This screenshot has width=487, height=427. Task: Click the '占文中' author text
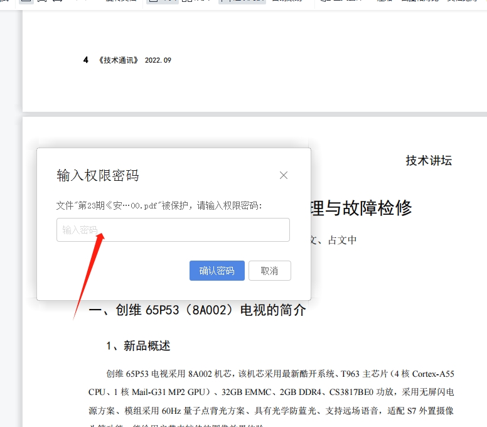click(343, 241)
